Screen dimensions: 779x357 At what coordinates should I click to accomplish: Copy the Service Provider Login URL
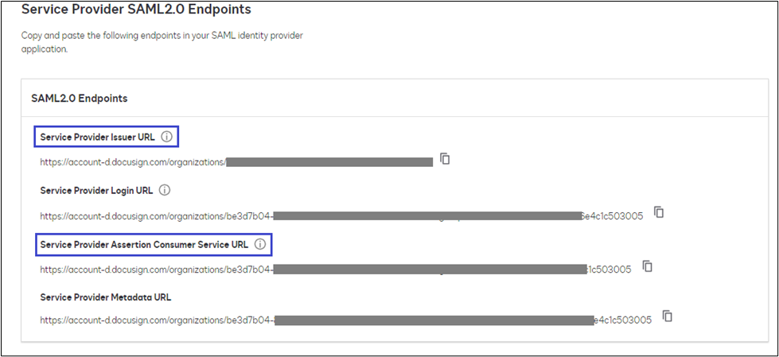[659, 212]
